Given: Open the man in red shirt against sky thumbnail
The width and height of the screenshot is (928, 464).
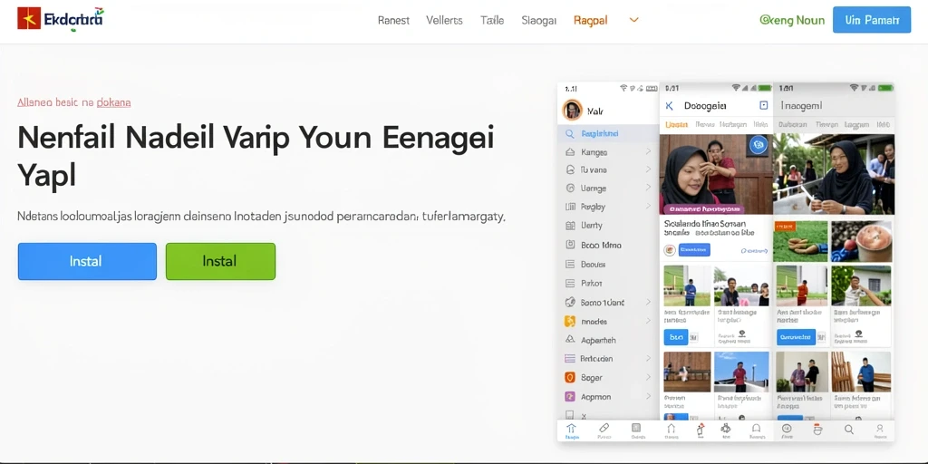Looking at the screenshot, I should (741, 372).
